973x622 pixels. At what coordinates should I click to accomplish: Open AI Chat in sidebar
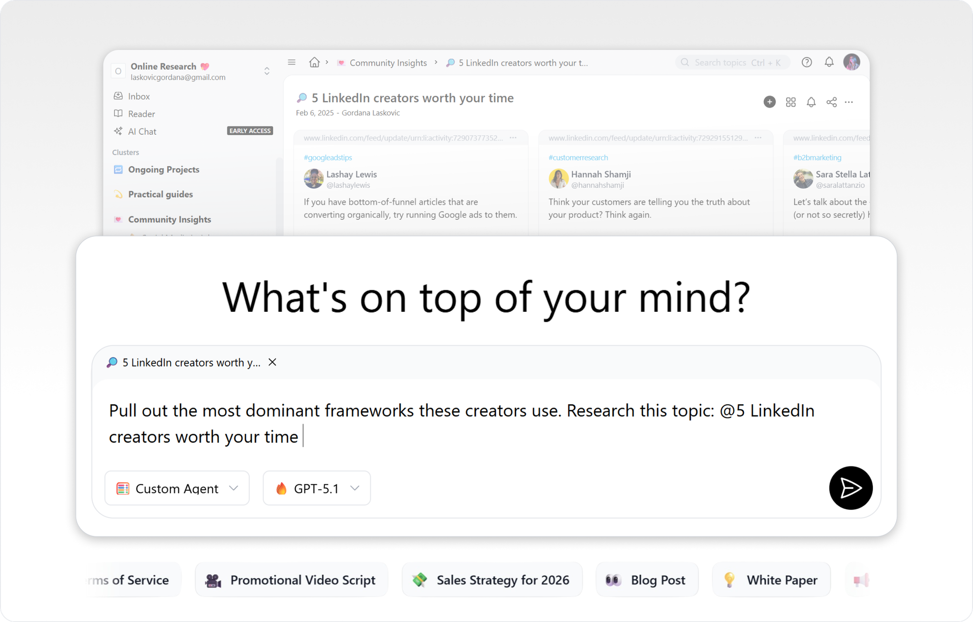pyautogui.click(x=142, y=131)
